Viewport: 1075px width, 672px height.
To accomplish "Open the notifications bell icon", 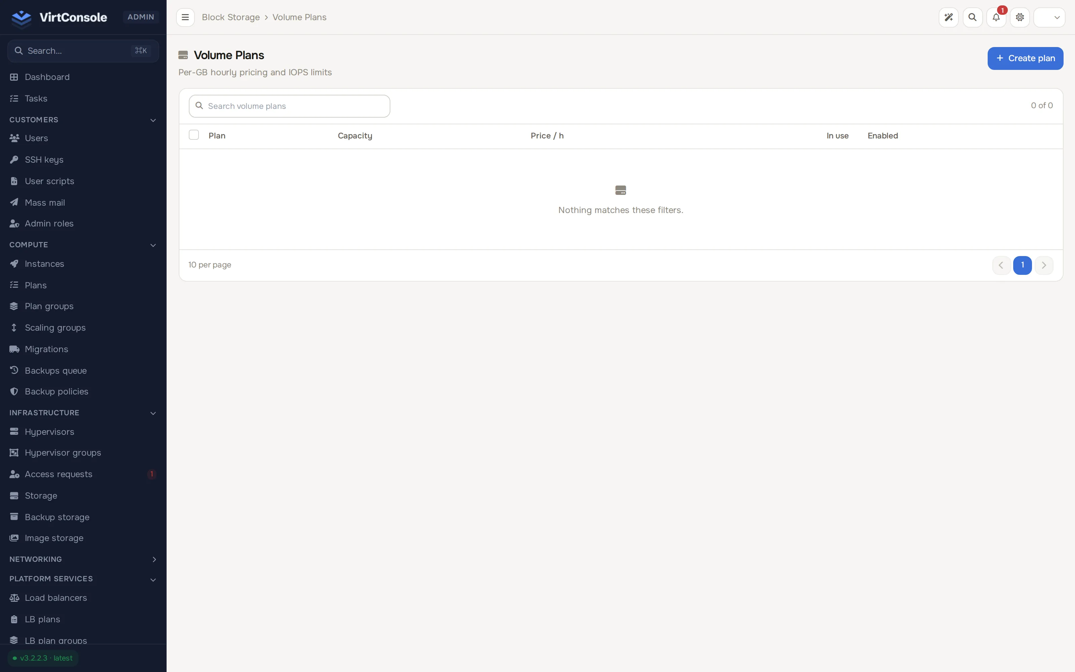I will [x=996, y=17].
